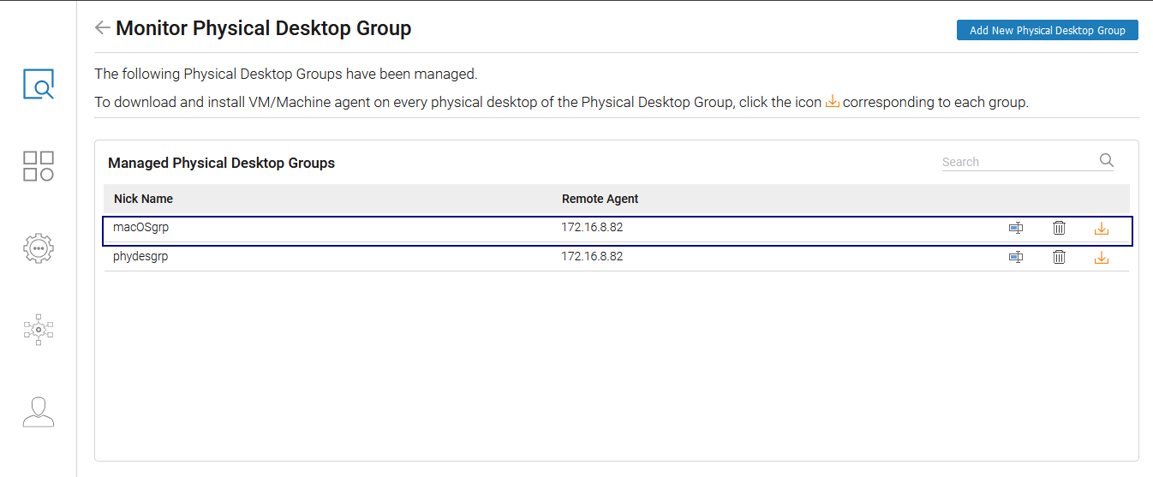
Task: Click the Nick Name column header
Action: [x=143, y=199]
